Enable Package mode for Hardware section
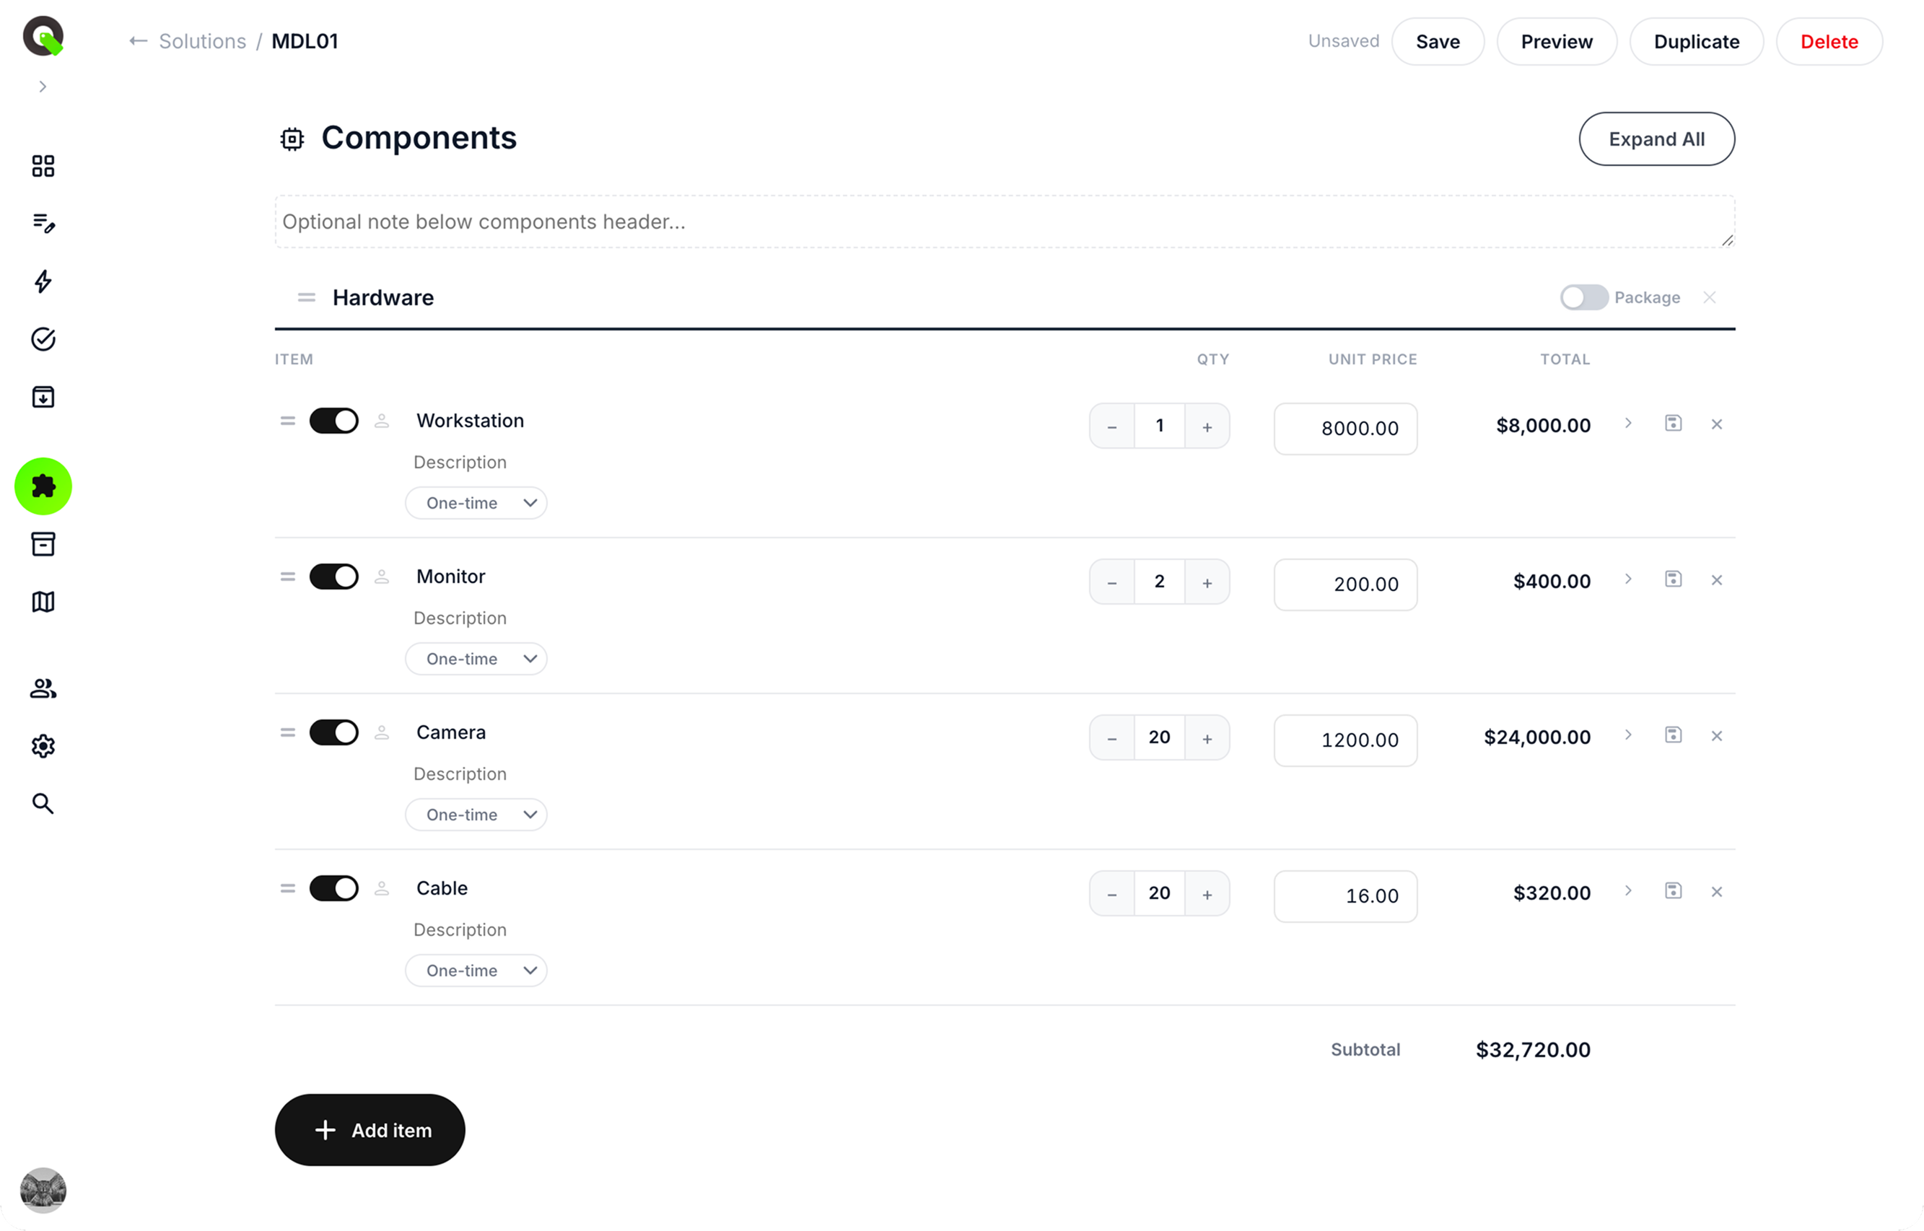This screenshot has width=1924, height=1231. click(x=1583, y=297)
